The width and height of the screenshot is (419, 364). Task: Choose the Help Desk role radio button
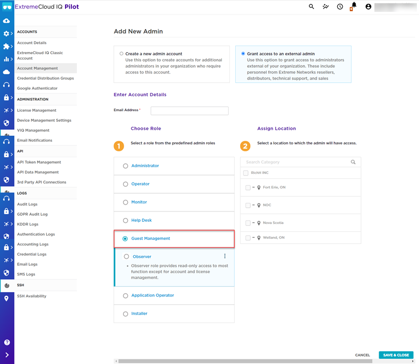click(x=125, y=220)
